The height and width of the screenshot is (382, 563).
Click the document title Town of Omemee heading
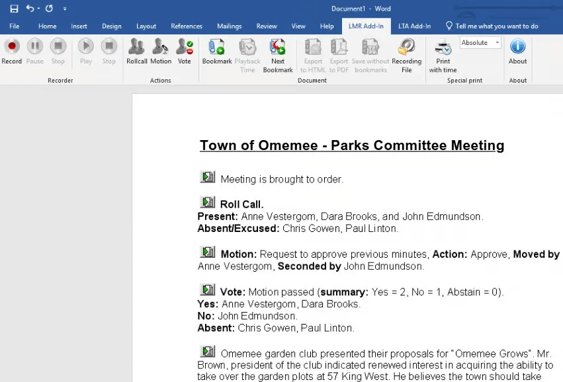click(352, 145)
